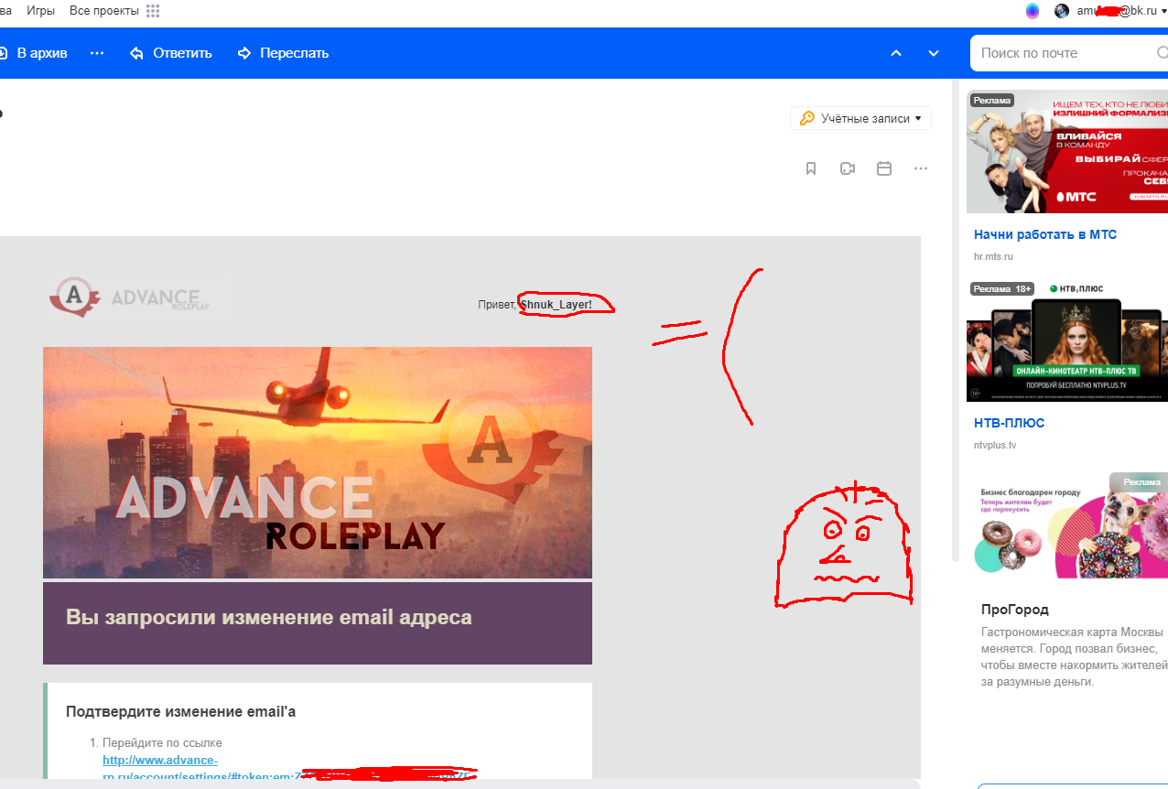Click the Shnuk_Layer username text
The height and width of the screenshot is (789, 1168).
pos(557,304)
